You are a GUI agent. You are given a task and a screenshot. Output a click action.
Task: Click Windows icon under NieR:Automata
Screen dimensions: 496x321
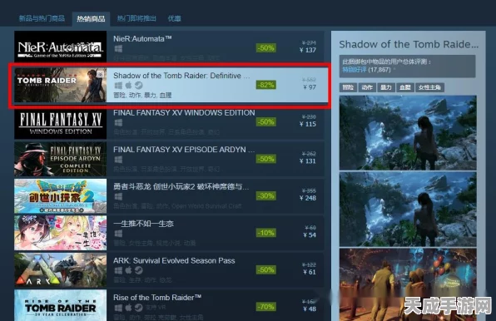[118, 49]
